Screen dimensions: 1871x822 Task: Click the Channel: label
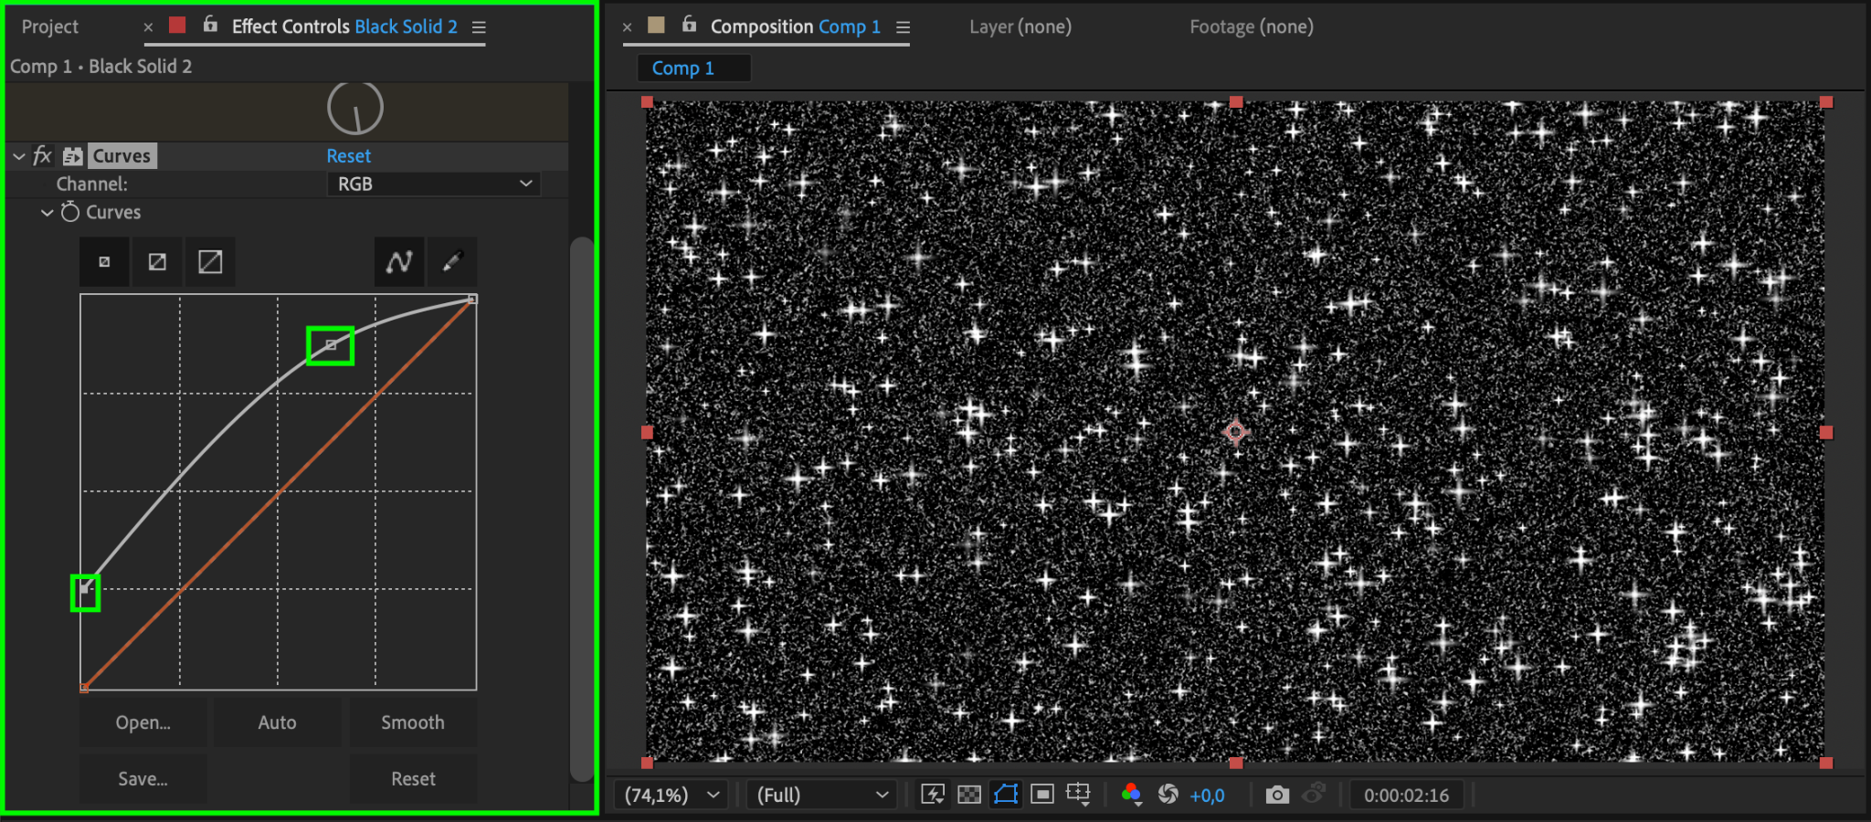coord(92,184)
